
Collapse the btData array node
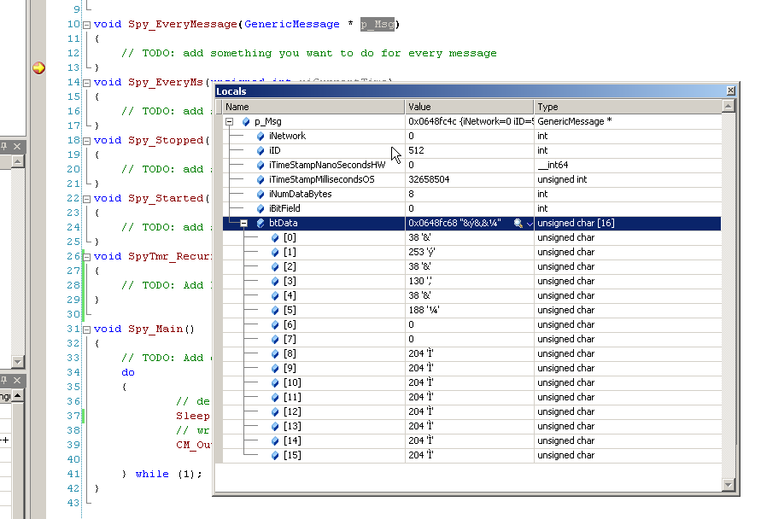click(x=244, y=223)
